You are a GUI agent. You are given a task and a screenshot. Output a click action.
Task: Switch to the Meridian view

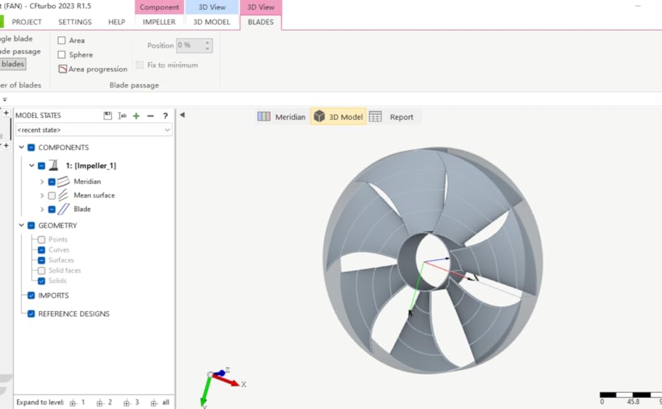click(x=281, y=117)
